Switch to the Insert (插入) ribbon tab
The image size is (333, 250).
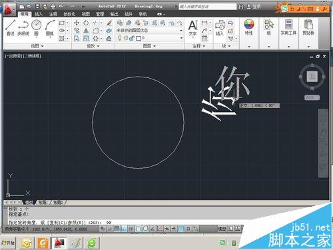click(x=39, y=14)
